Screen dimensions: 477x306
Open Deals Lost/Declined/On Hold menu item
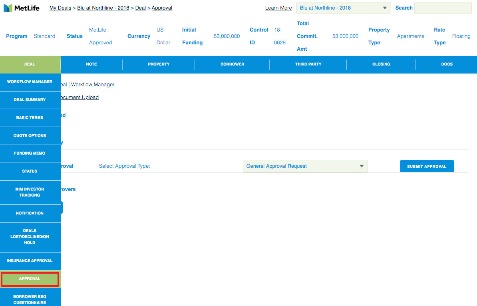30,237
